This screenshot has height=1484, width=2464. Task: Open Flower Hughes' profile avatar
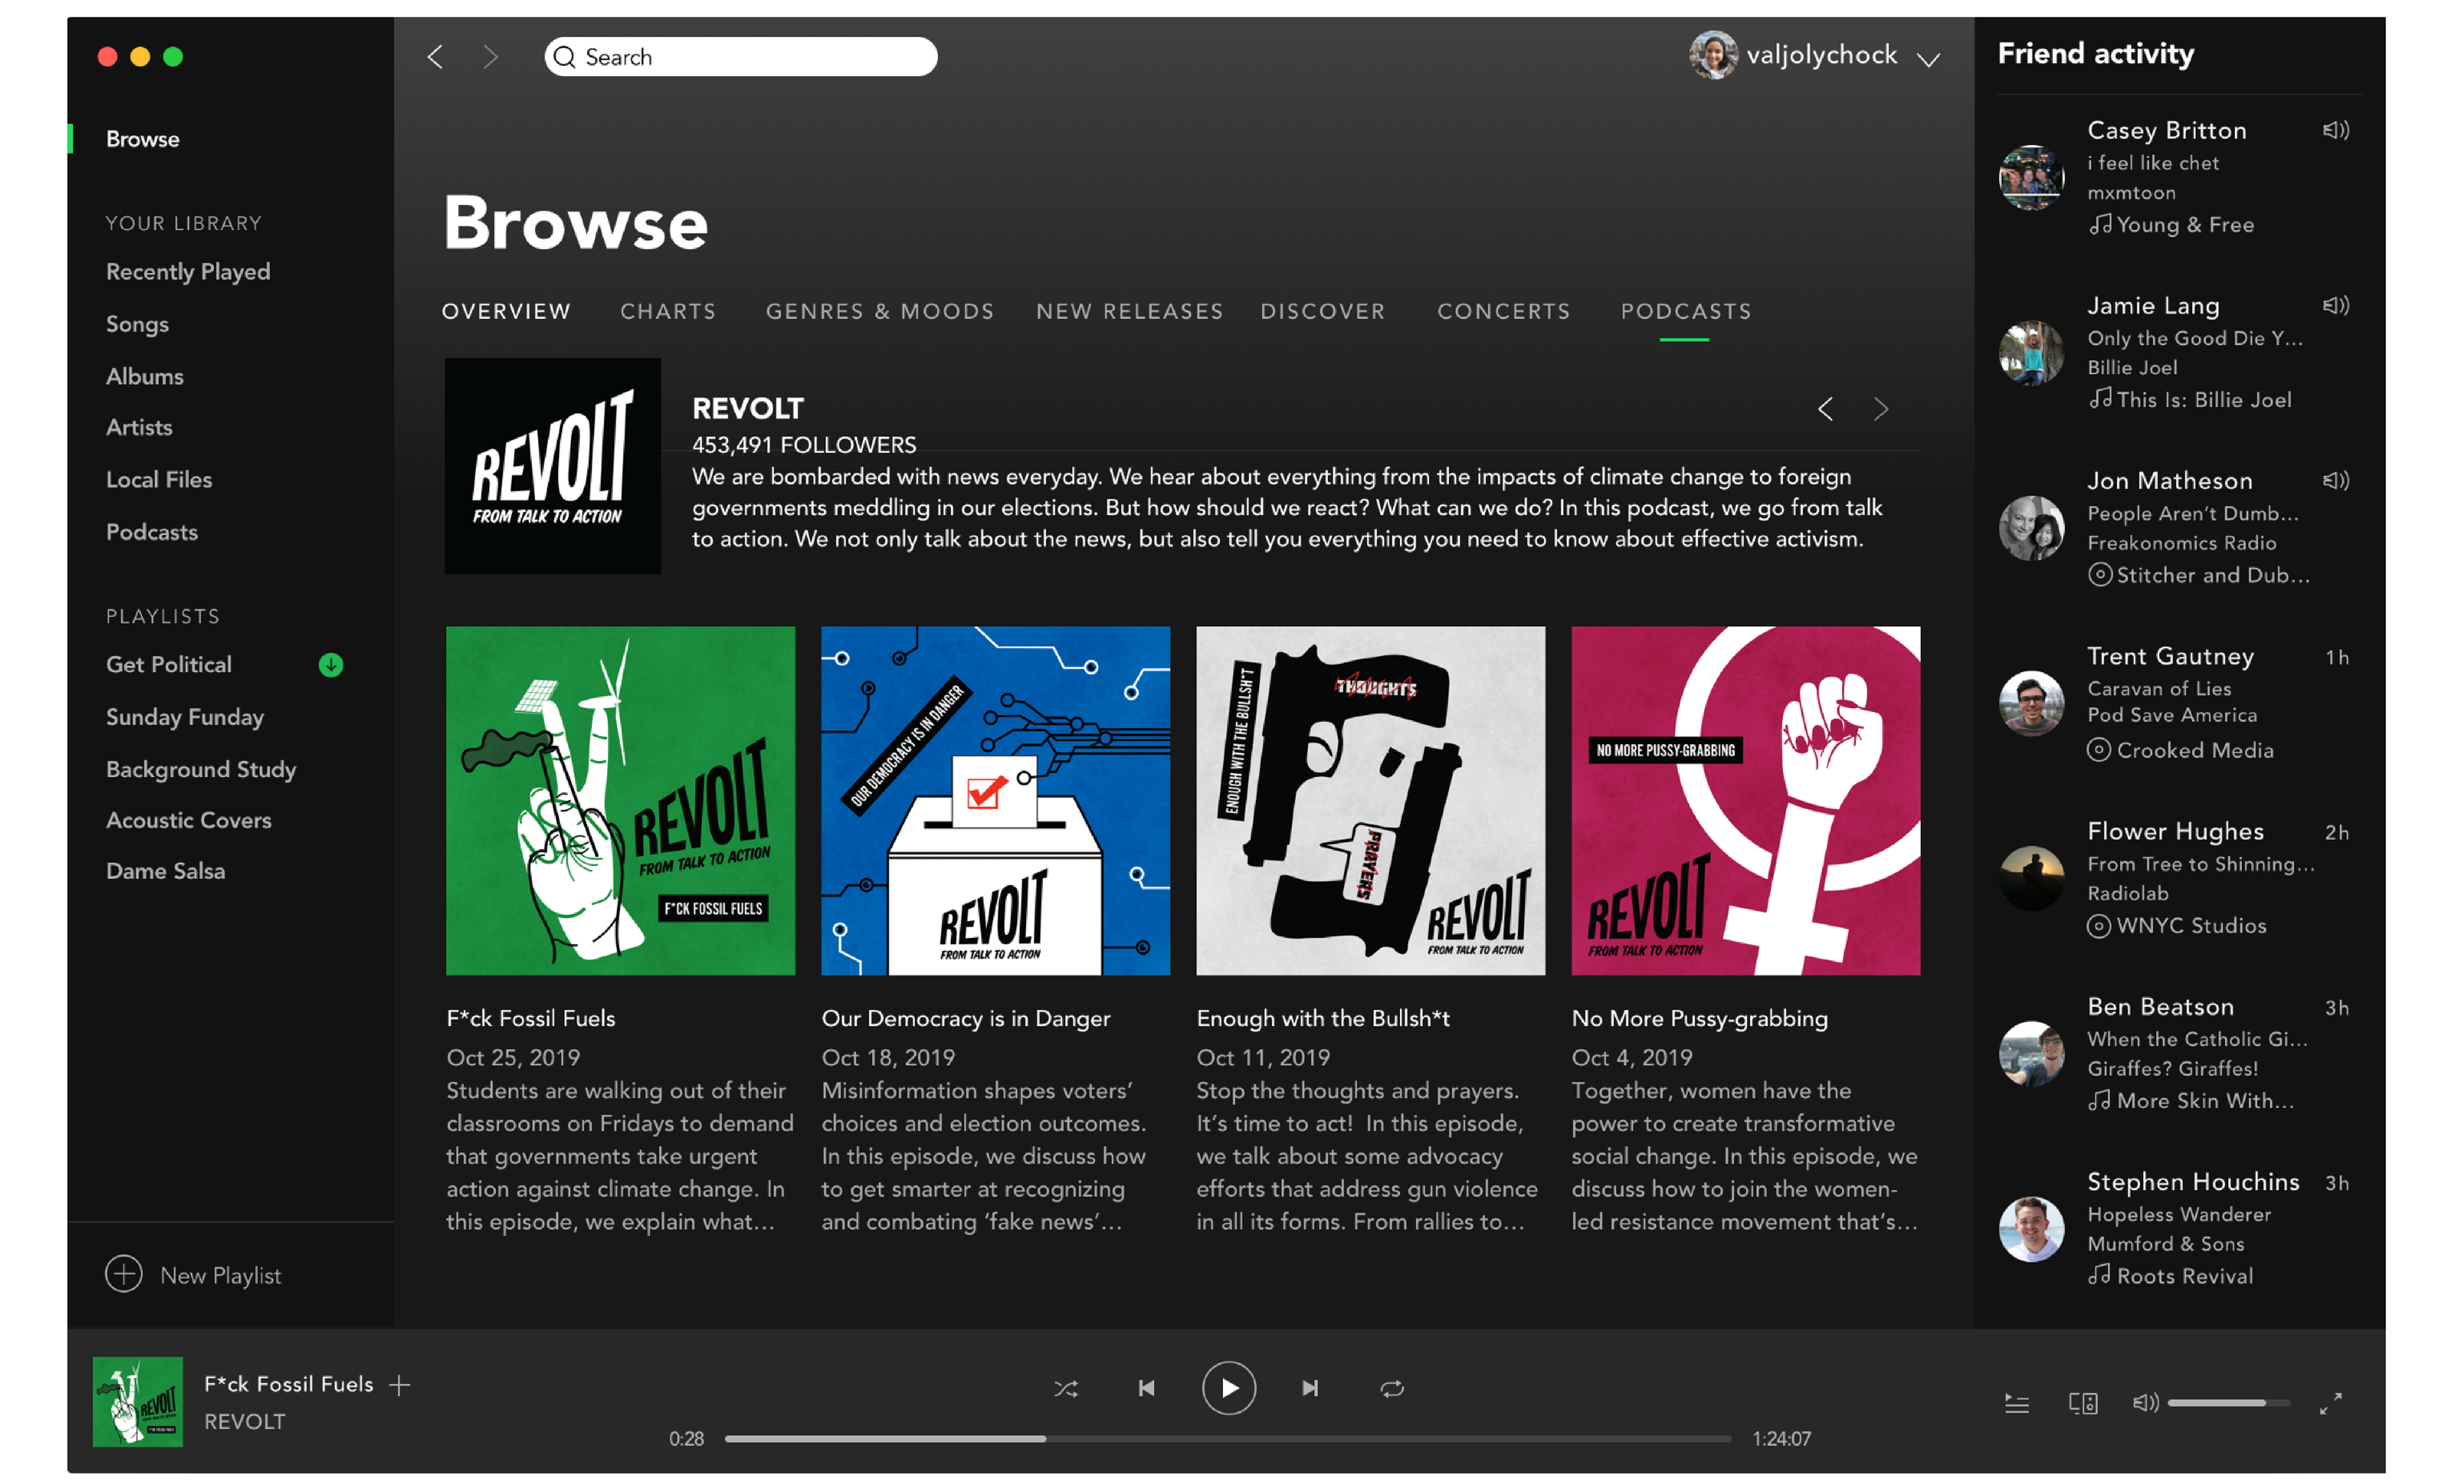(2031, 878)
